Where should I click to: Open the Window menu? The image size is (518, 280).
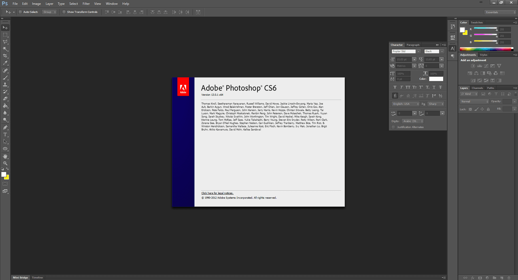(112, 4)
